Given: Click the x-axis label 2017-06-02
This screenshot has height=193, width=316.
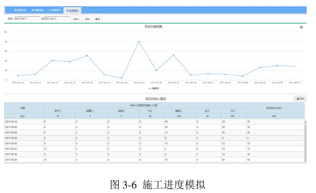Looking at the screenshot, I should (x=225, y=83).
